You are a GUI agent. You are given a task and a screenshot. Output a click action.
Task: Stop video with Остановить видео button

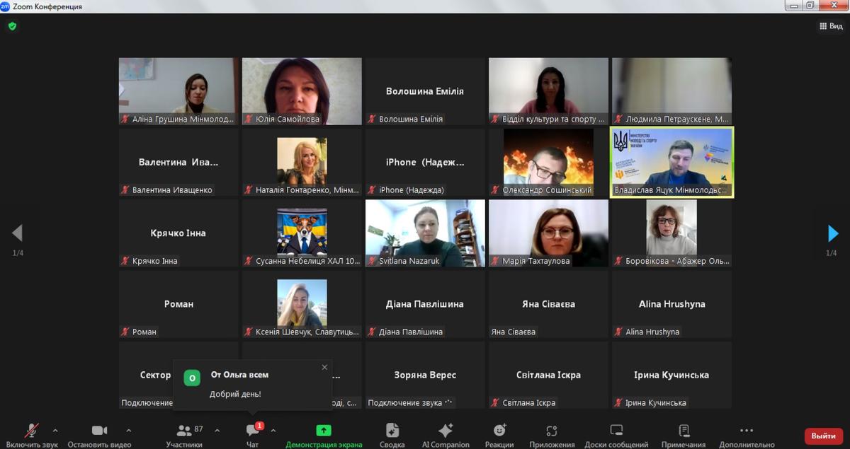99,435
